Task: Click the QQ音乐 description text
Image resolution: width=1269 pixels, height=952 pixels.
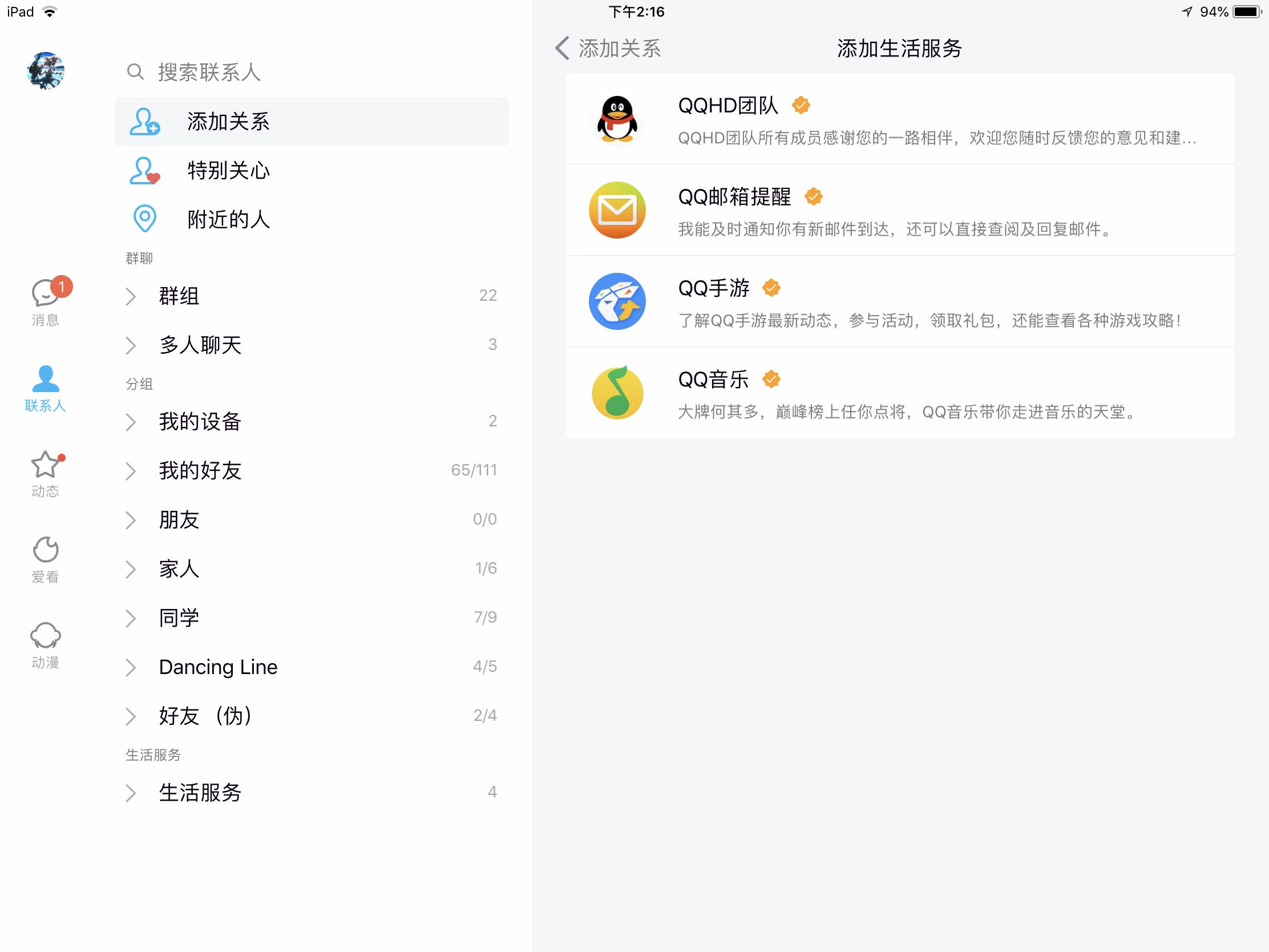Action: click(x=907, y=412)
